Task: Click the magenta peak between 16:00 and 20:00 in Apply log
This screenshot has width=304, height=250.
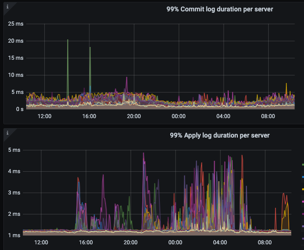Action: click(x=103, y=176)
